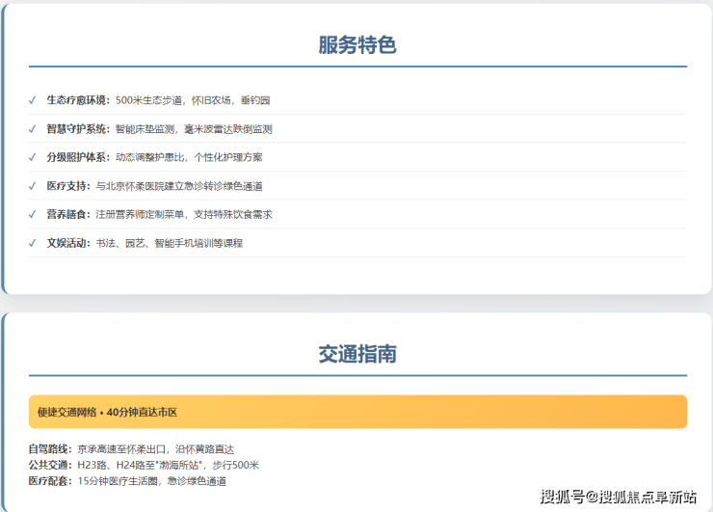Click the checkmark beside 营养膳食
This screenshot has width=713, height=512.
pos(34,214)
